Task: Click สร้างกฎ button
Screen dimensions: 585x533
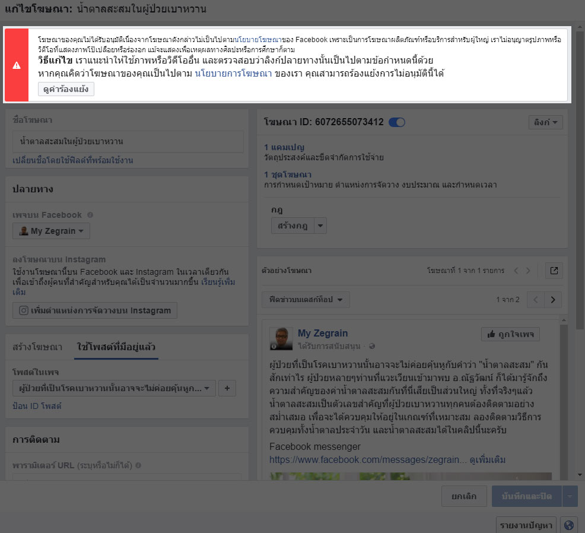Action: [x=292, y=226]
